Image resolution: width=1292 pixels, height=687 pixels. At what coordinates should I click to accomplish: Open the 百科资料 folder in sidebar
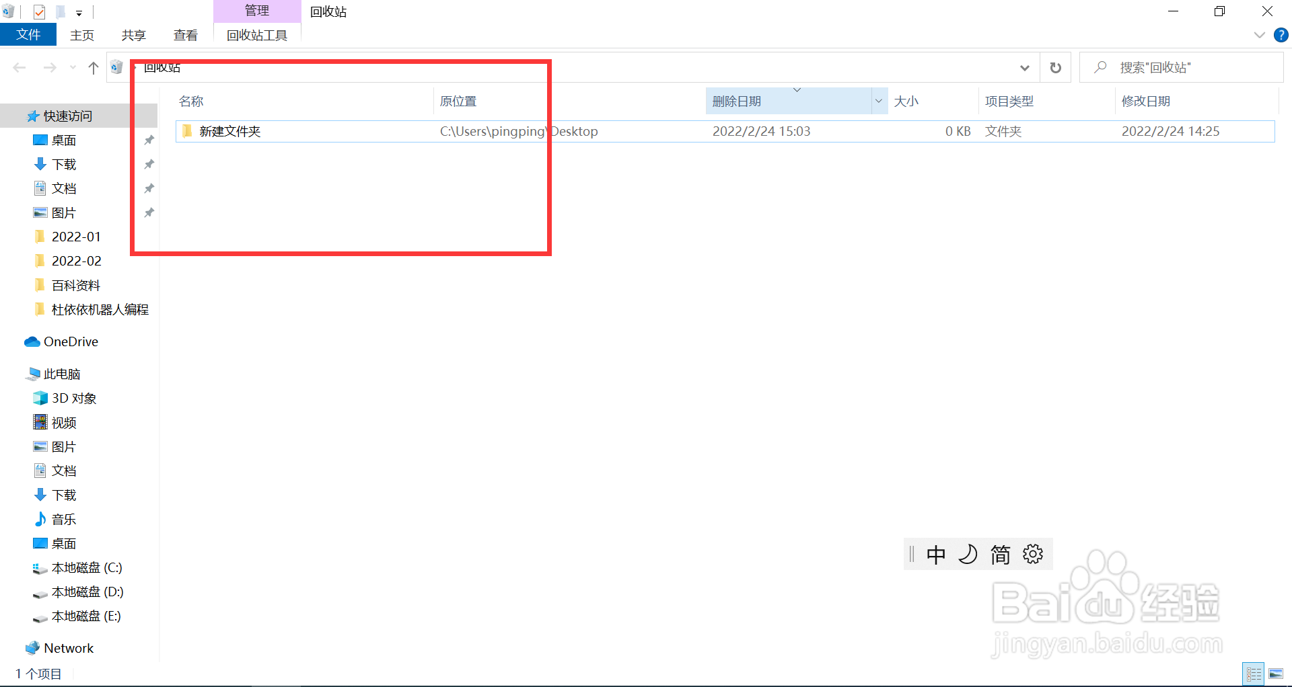tap(75, 285)
